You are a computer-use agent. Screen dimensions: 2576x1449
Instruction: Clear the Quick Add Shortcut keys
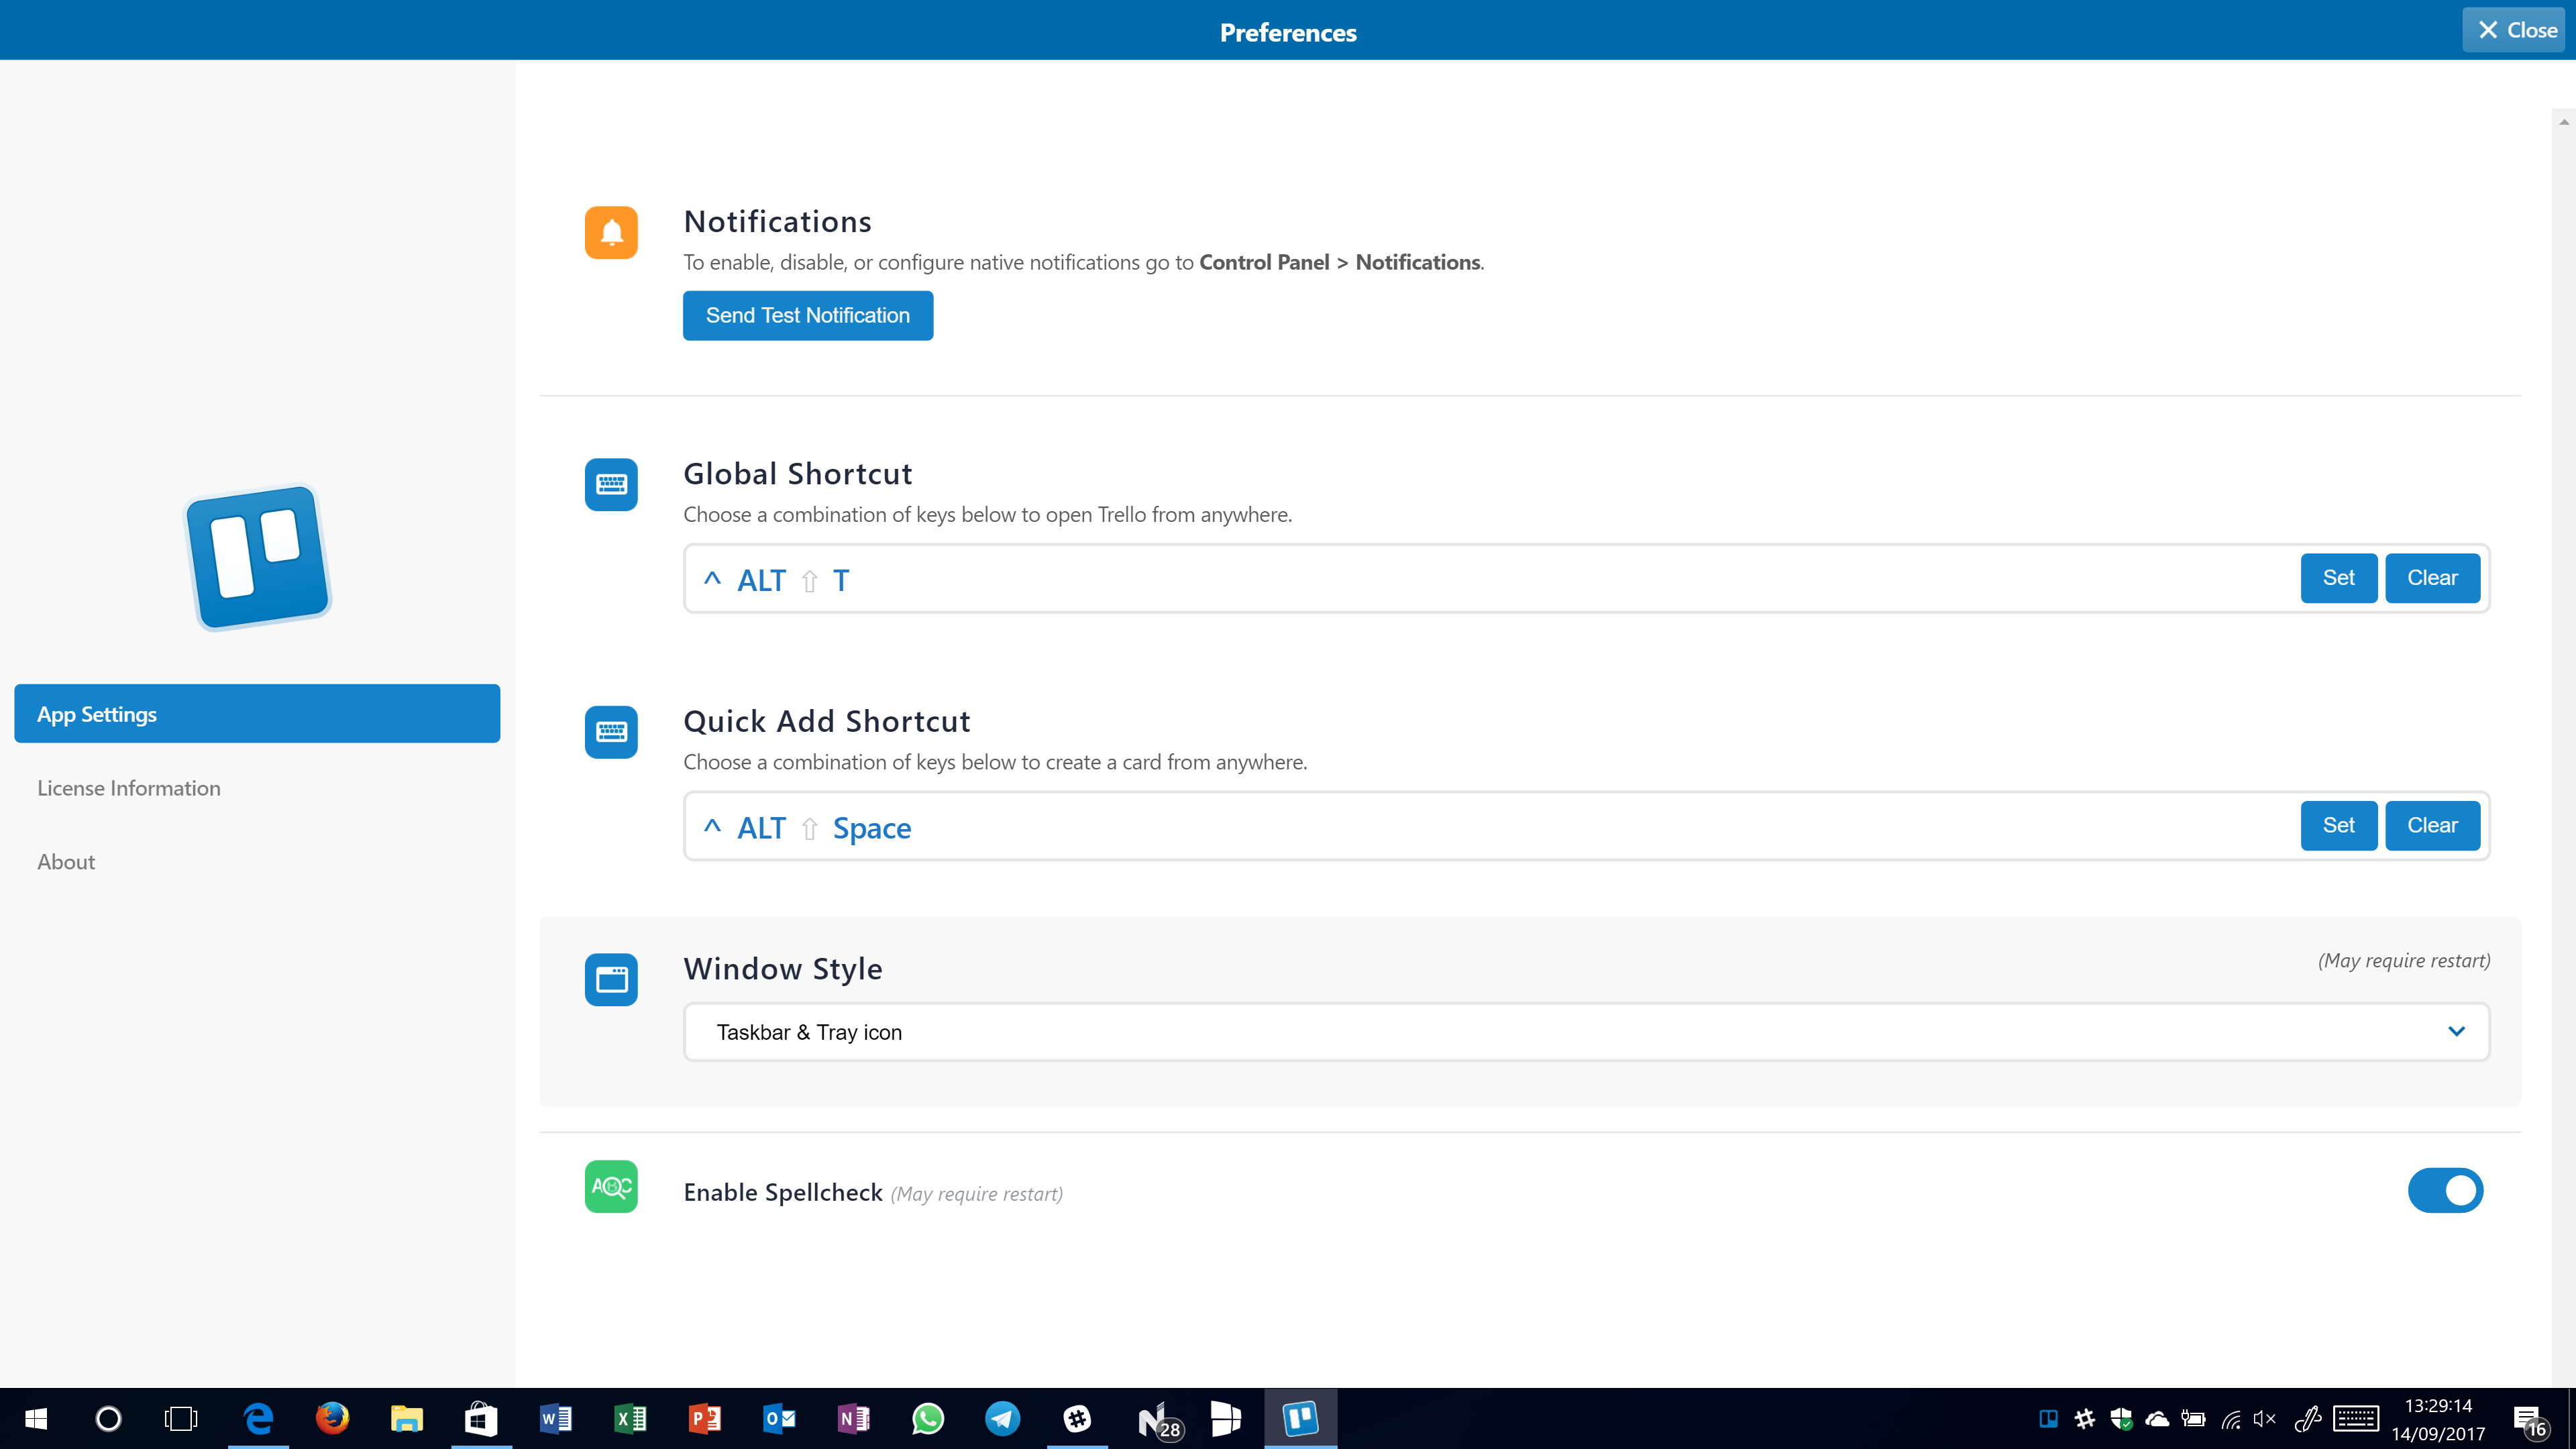point(2432,826)
